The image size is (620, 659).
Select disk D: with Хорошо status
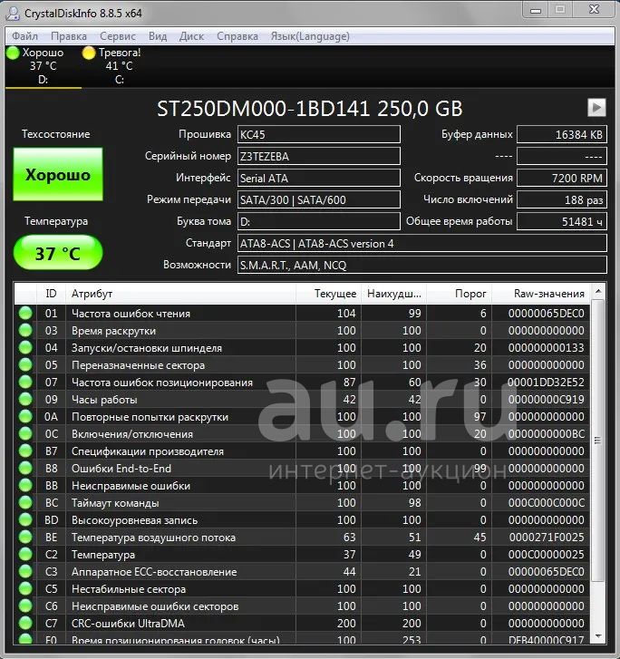(43, 66)
